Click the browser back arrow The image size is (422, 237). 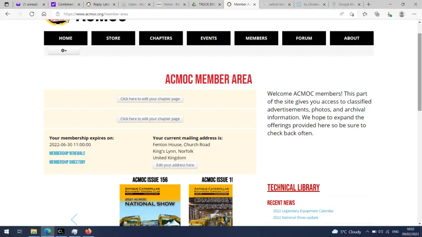point(7,14)
